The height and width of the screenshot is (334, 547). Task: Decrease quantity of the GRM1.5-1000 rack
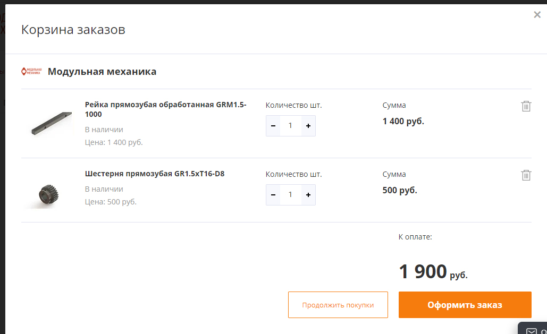pos(273,126)
